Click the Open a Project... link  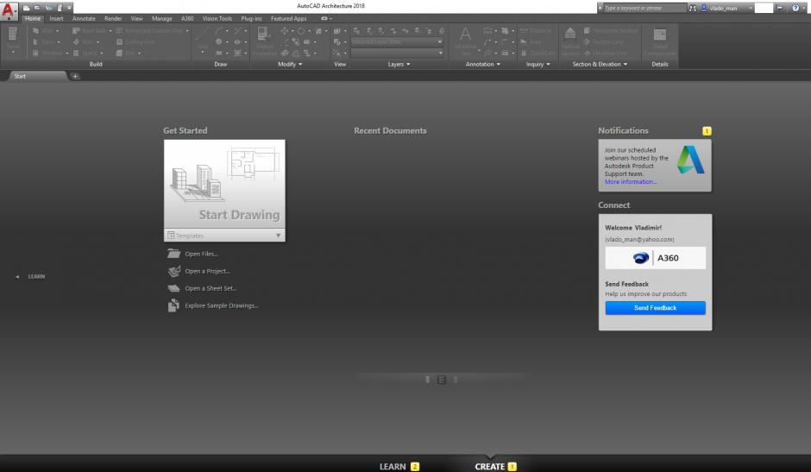click(207, 271)
